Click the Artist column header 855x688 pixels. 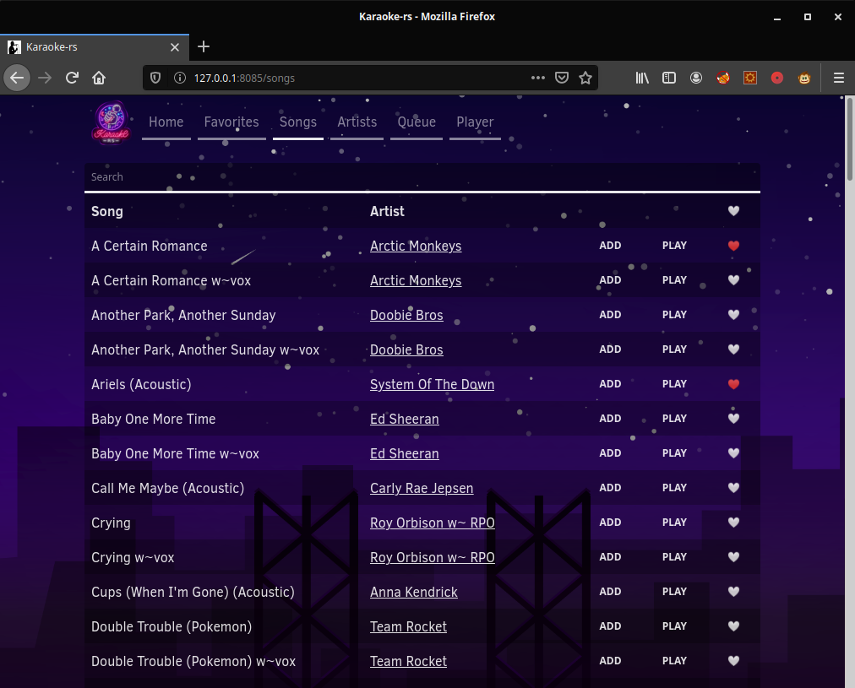pyautogui.click(x=387, y=211)
